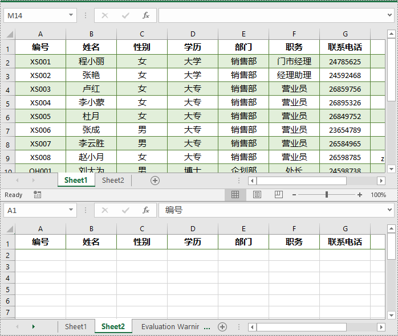This screenshot has height=336, width=398.
Task: Select cell 李云胜
Action: [x=91, y=144]
